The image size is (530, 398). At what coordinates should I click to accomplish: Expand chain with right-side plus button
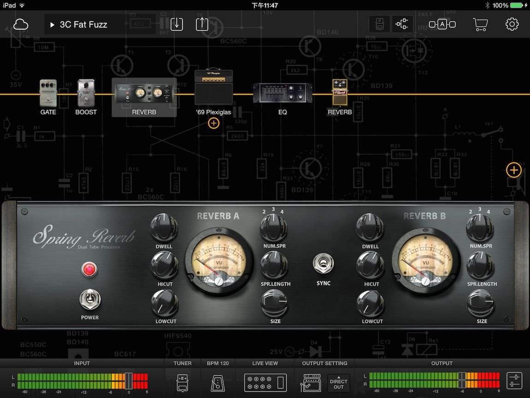click(x=513, y=170)
